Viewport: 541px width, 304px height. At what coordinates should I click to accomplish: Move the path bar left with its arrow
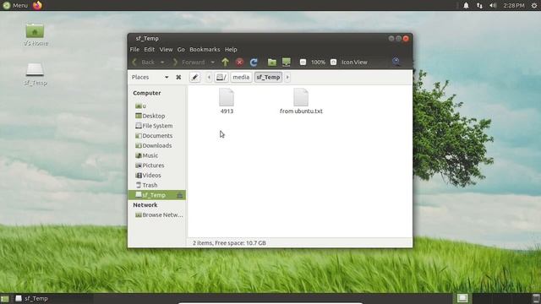[x=209, y=77]
